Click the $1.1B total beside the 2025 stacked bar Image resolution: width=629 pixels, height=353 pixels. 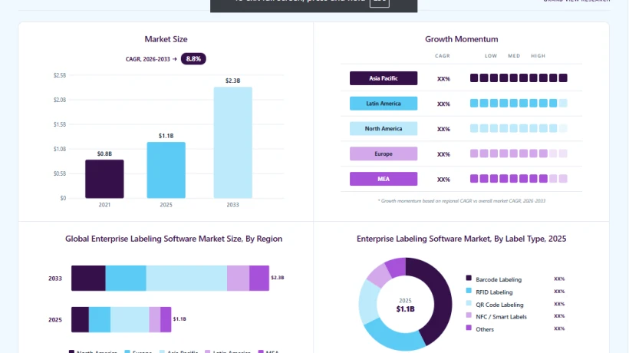point(179,319)
